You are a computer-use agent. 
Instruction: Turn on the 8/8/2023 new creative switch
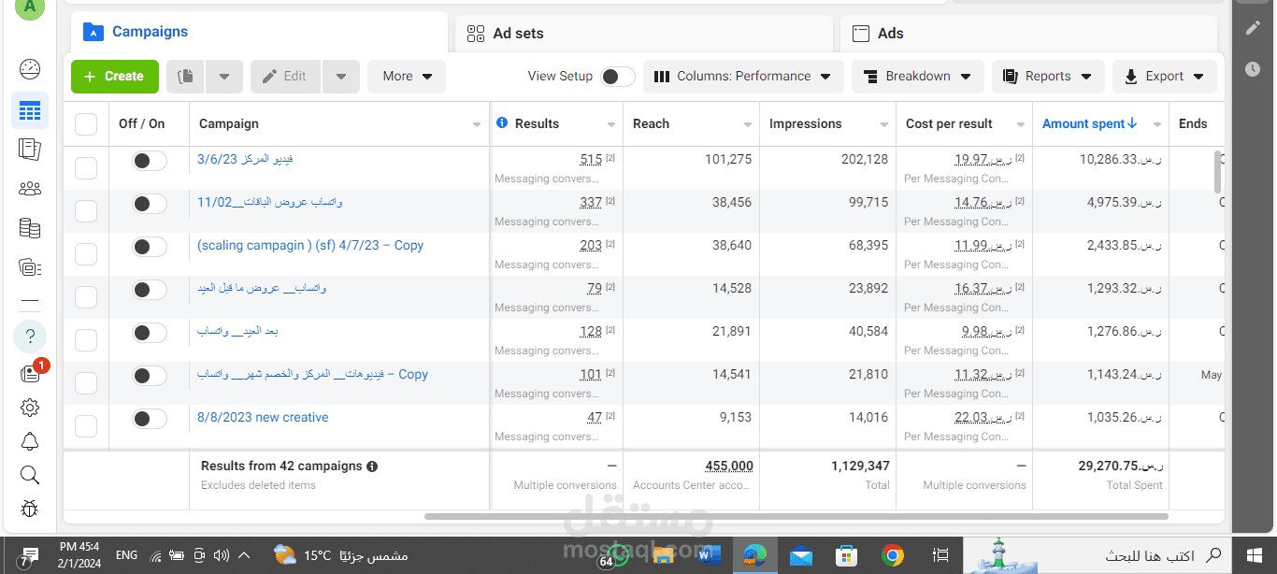click(x=150, y=419)
